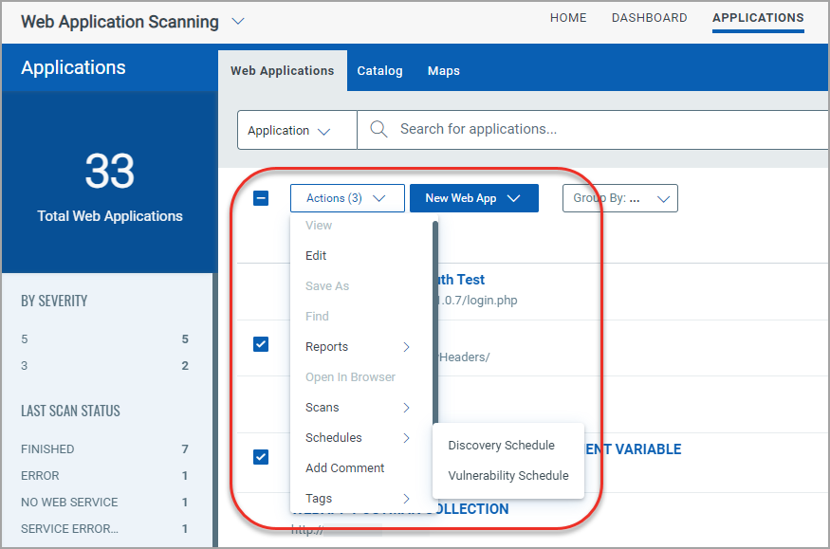The image size is (830, 549).
Task: Open the New Web App dropdown
Action: 473,198
